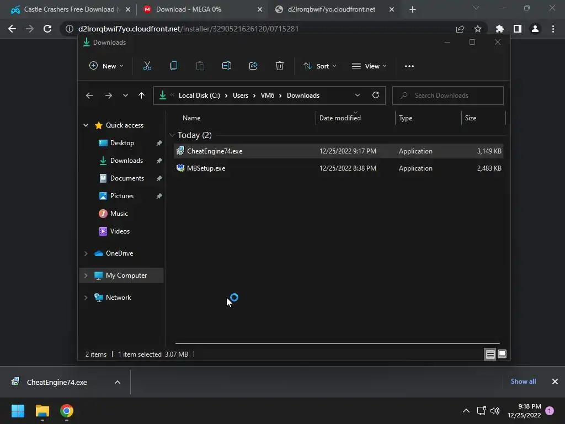Image resolution: width=565 pixels, height=424 pixels.
Task: Refresh the Downloads folder view
Action: 375,95
